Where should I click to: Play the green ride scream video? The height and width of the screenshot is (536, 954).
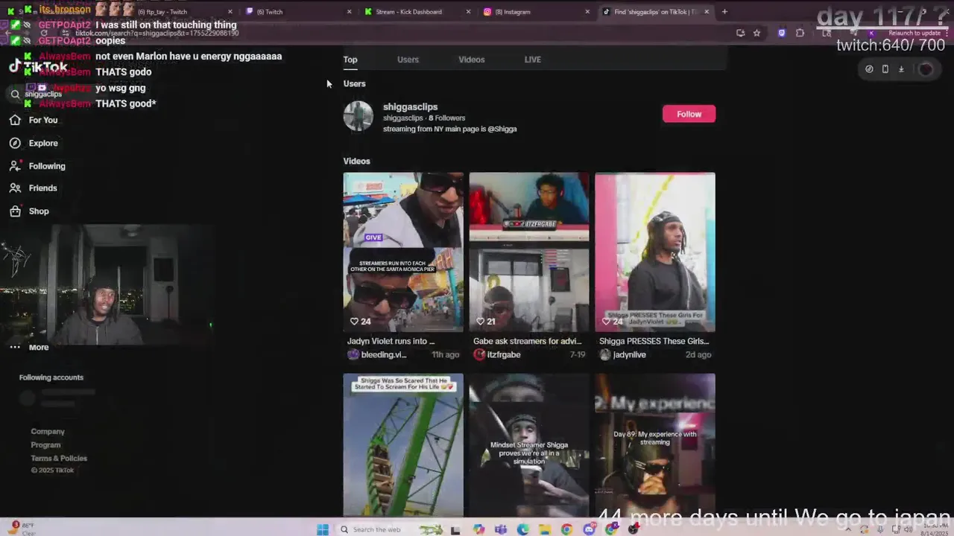tap(403, 444)
